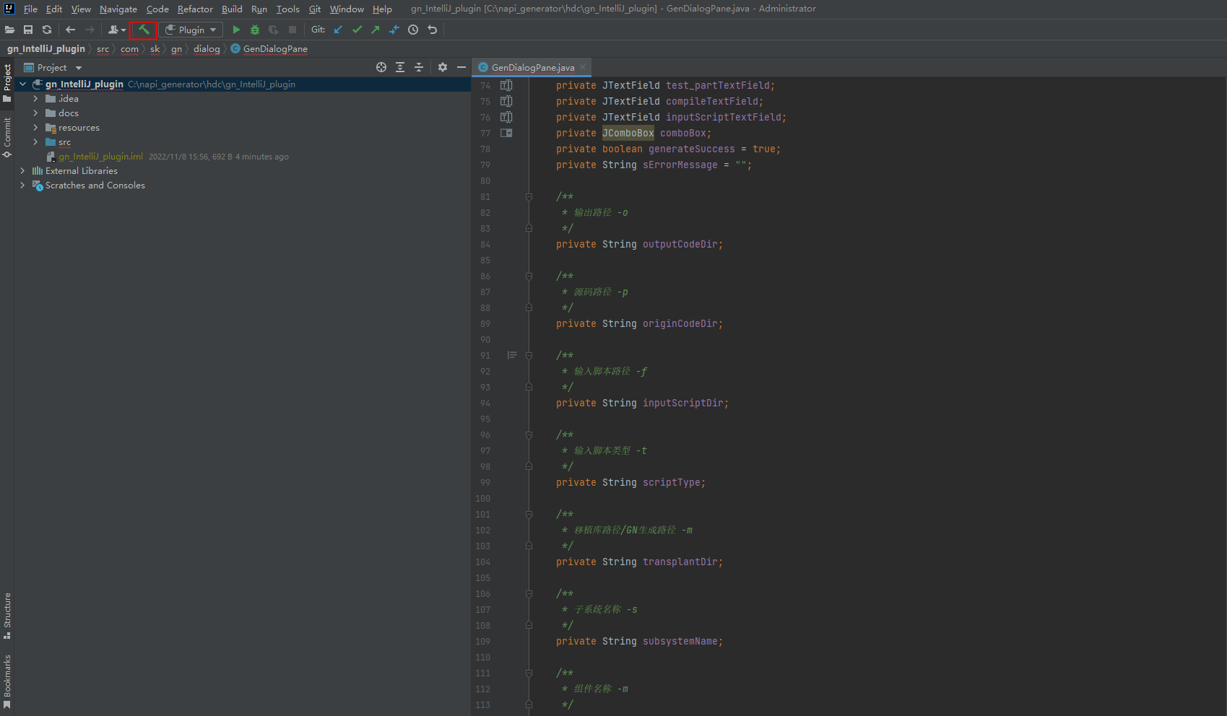Switch to the GenDialogPane.java tab
The width and height of the screenshot is (1227, 716).
tap(532, 67)
